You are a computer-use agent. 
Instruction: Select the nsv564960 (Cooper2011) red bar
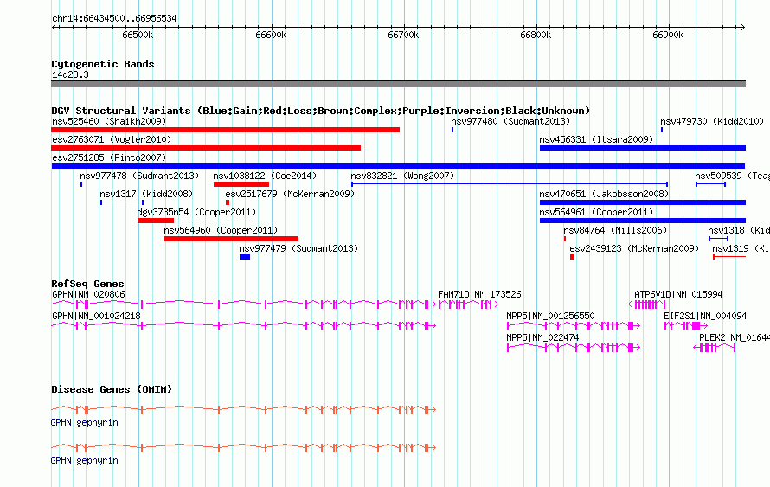tap(231, 239)
